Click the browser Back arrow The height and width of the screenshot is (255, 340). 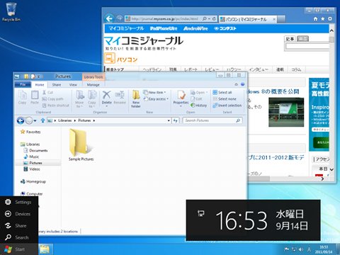pyautogui.click(x=109, y=18)
